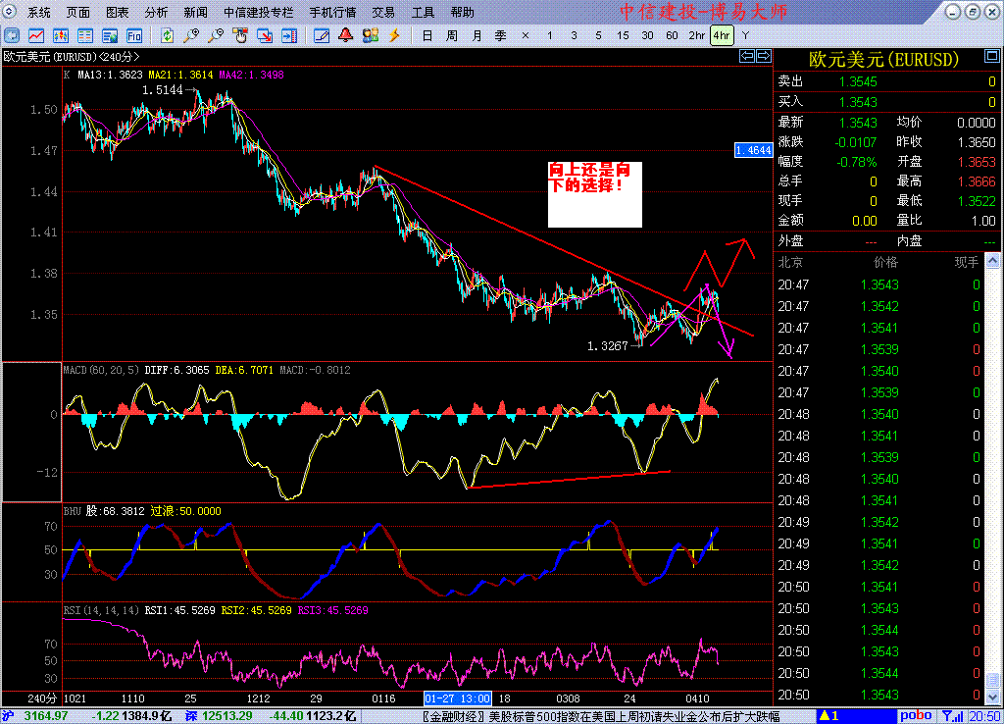Switch to the 60 minute period
The width and height of the screenshot is (1004, 724).
pos(672,36)
